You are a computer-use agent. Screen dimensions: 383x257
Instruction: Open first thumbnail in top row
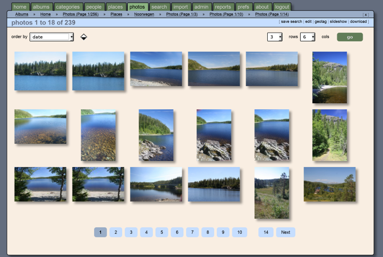40,71
